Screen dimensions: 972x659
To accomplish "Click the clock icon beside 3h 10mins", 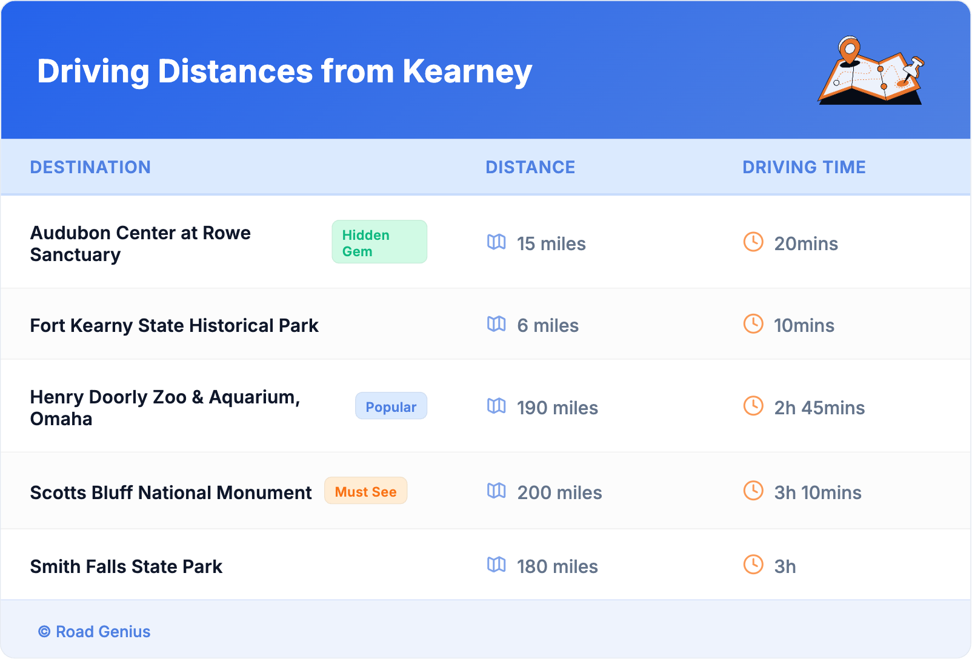I will click(753, 491).
